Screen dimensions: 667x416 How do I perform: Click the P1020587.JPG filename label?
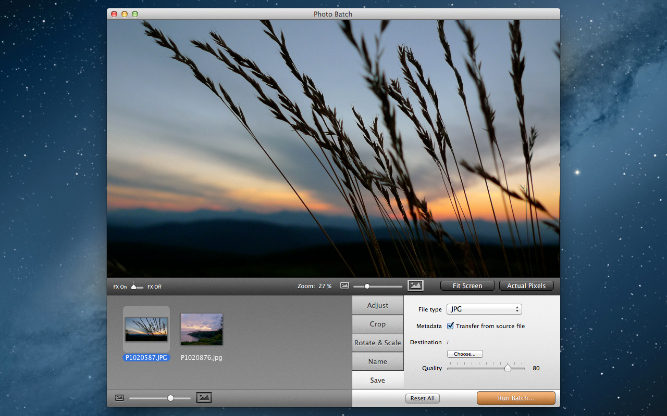pos(146,358)
